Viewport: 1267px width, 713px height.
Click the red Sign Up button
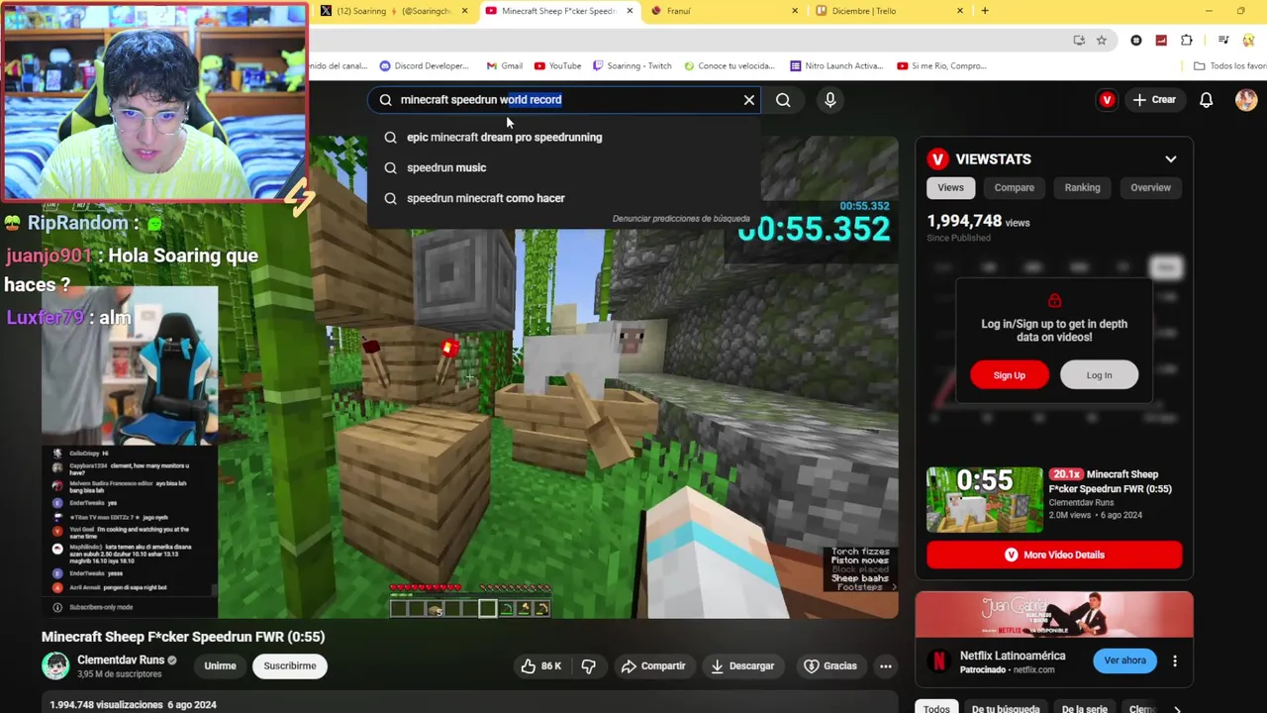point(1009,375)
